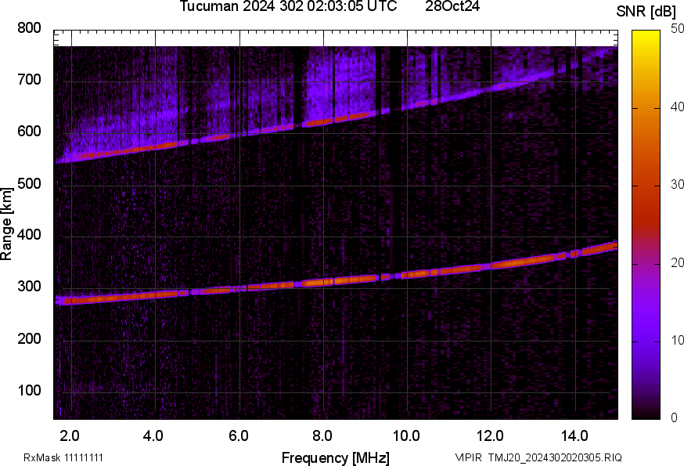This screenshot has height=466, width=684.
Task: Click the 'Frequency [MHz]' axis label
Action: [336, 458]
